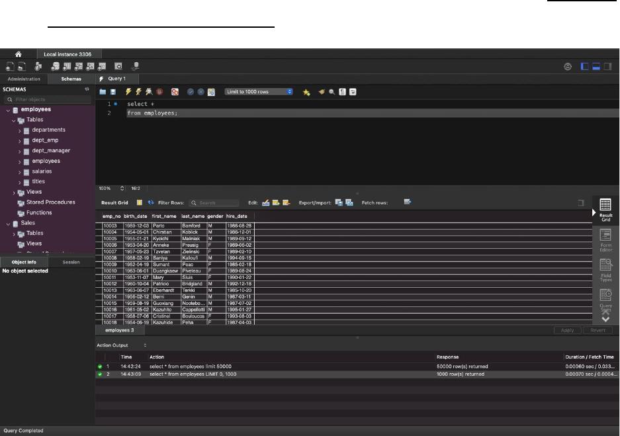
Task: Save the script to file icon
Action: click(113, 92)
